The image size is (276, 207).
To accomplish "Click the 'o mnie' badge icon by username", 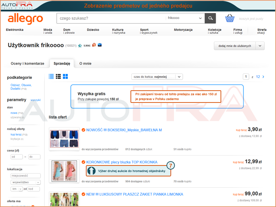I will (87, 46).
